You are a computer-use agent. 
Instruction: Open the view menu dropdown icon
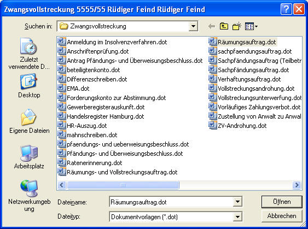tap(251, 26)
